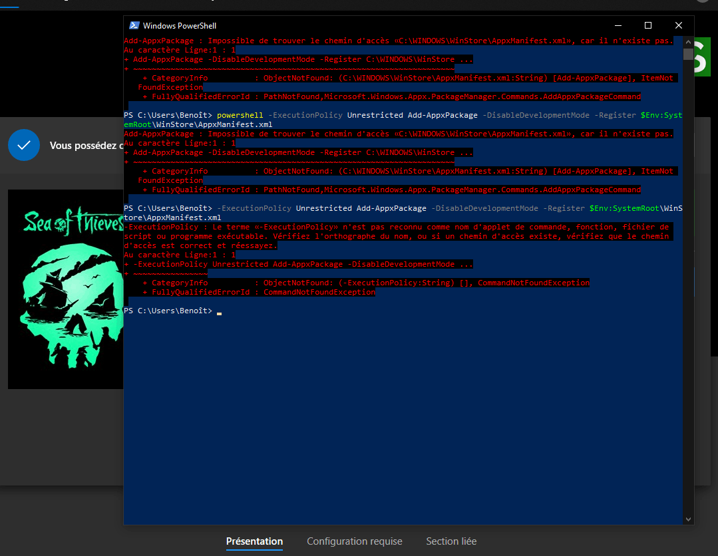718x556 pixels.
Task: Click the error line '-ExecutionPolicy : Le terme'
Action: coord(396,227)
